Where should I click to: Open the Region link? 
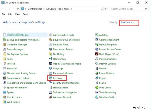[103, 78]
